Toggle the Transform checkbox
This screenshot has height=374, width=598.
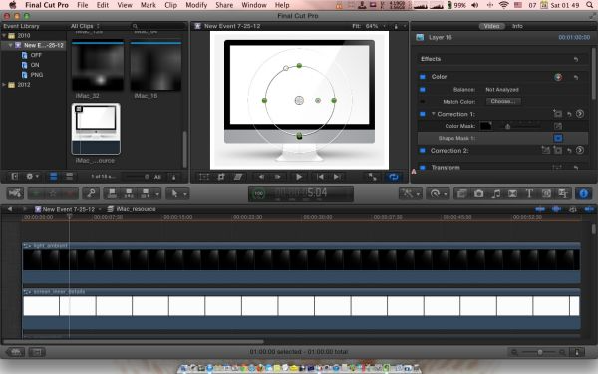(x=423, y=168)
